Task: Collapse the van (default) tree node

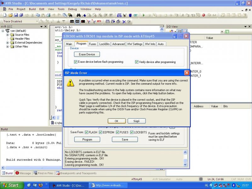Action: pos(3,31)
